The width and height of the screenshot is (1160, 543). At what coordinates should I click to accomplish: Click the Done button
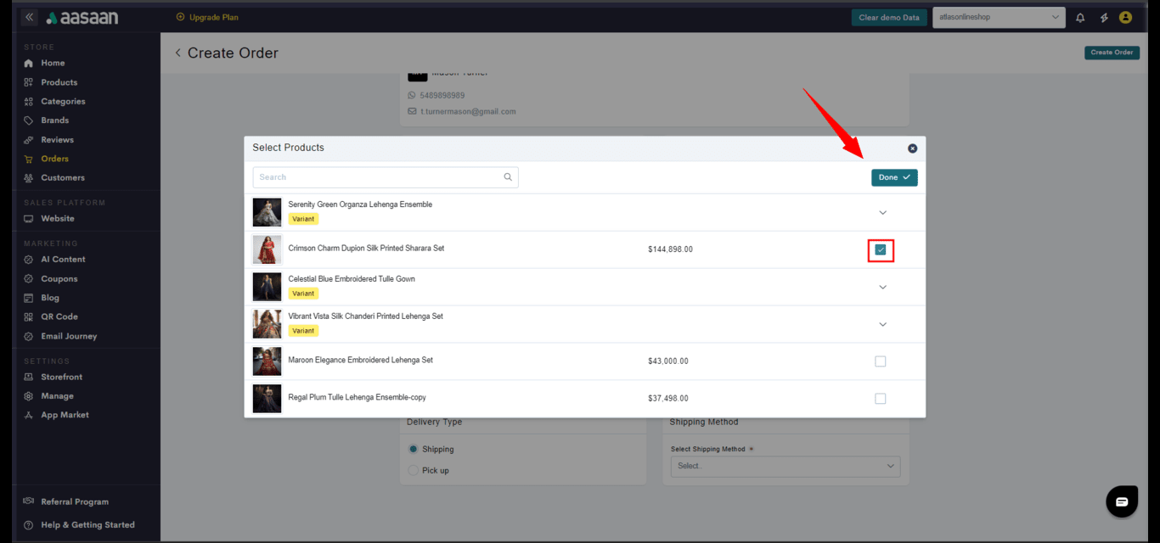[893, 177]
